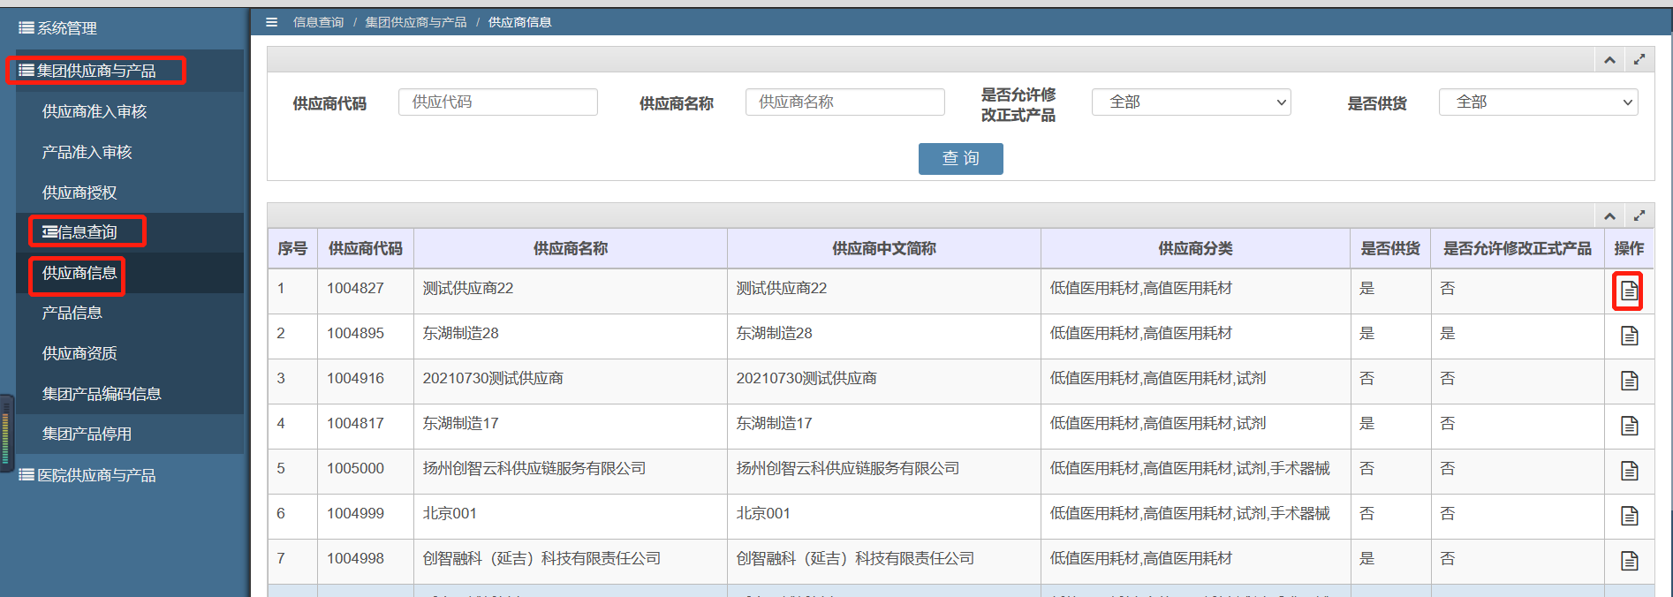The height and width of the screenshot is (597, 1673).
Task: Open details document icon for 东湖制造17
Action: click(1629, 426)
